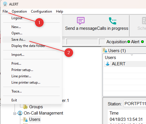Select the Groups folder icon in tree

coord(25,107)
